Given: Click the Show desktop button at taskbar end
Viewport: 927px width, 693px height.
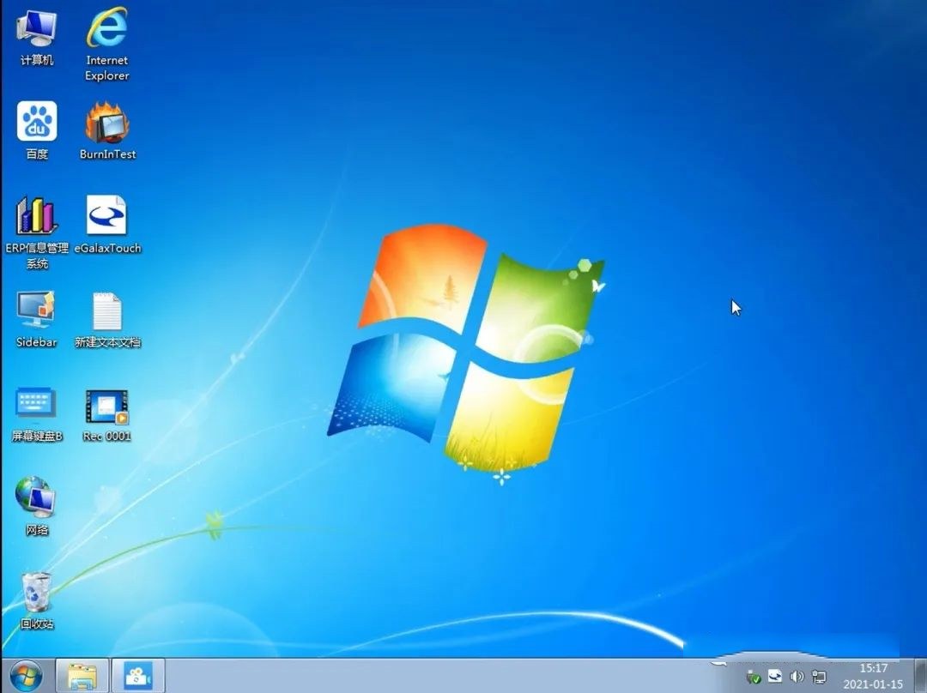Looking at the screenshot, I should pos(920,676).
